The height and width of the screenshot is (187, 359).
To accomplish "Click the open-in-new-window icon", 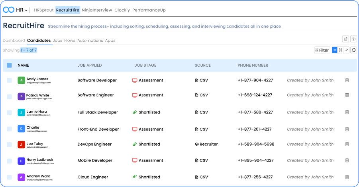I will (345, 39).
